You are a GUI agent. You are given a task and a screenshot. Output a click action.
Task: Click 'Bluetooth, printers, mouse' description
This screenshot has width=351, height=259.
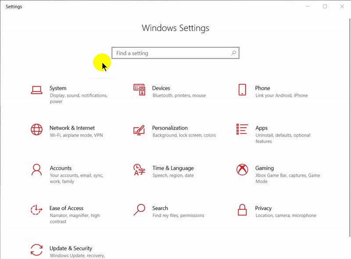pos(179,95)
